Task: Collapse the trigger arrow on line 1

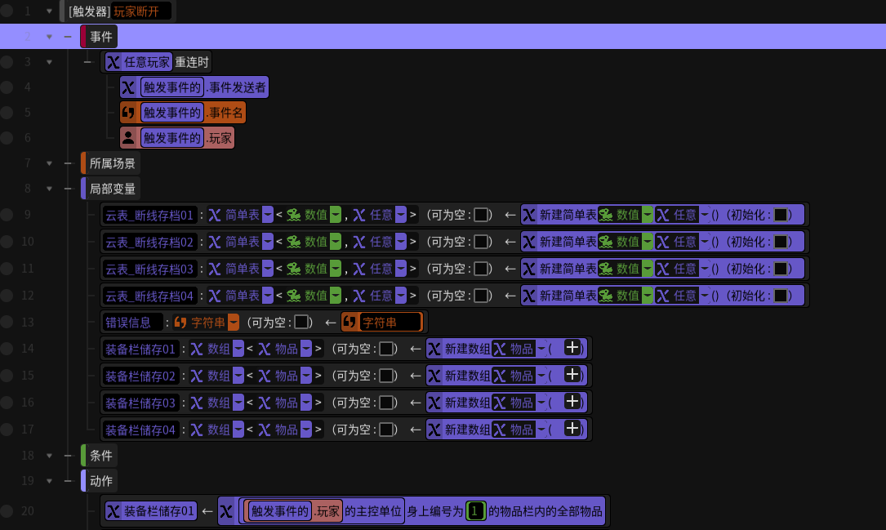Action: coord(49,11)
